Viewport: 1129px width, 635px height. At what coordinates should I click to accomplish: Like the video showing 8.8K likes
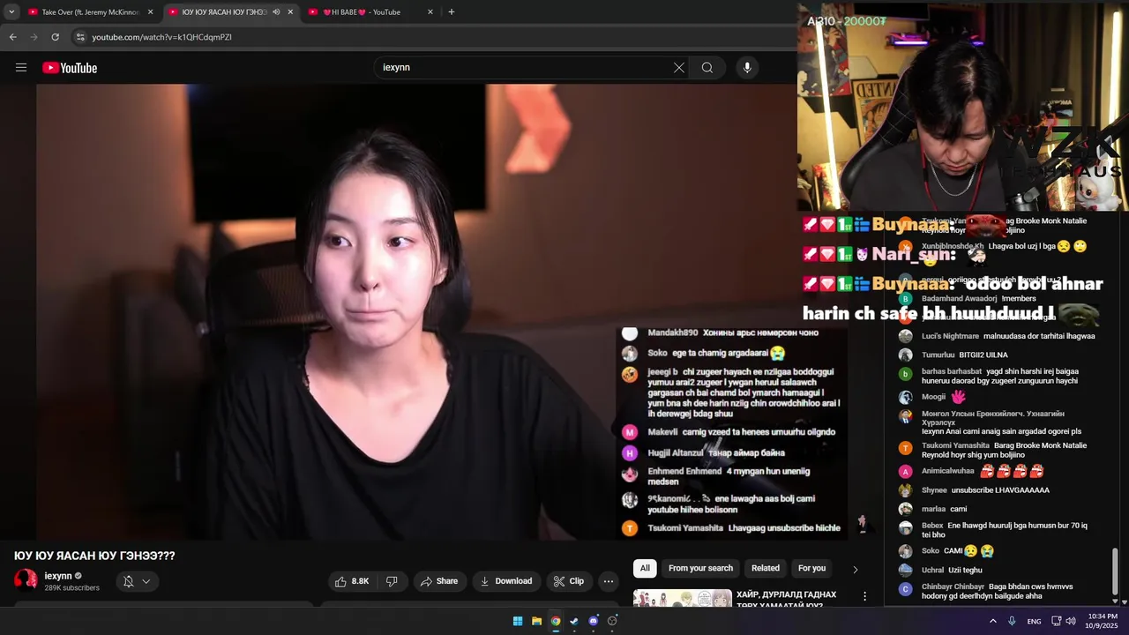click(352, 581)
